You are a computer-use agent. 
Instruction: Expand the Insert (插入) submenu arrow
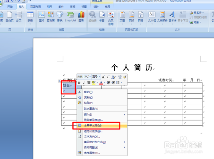tap(125, 115)
